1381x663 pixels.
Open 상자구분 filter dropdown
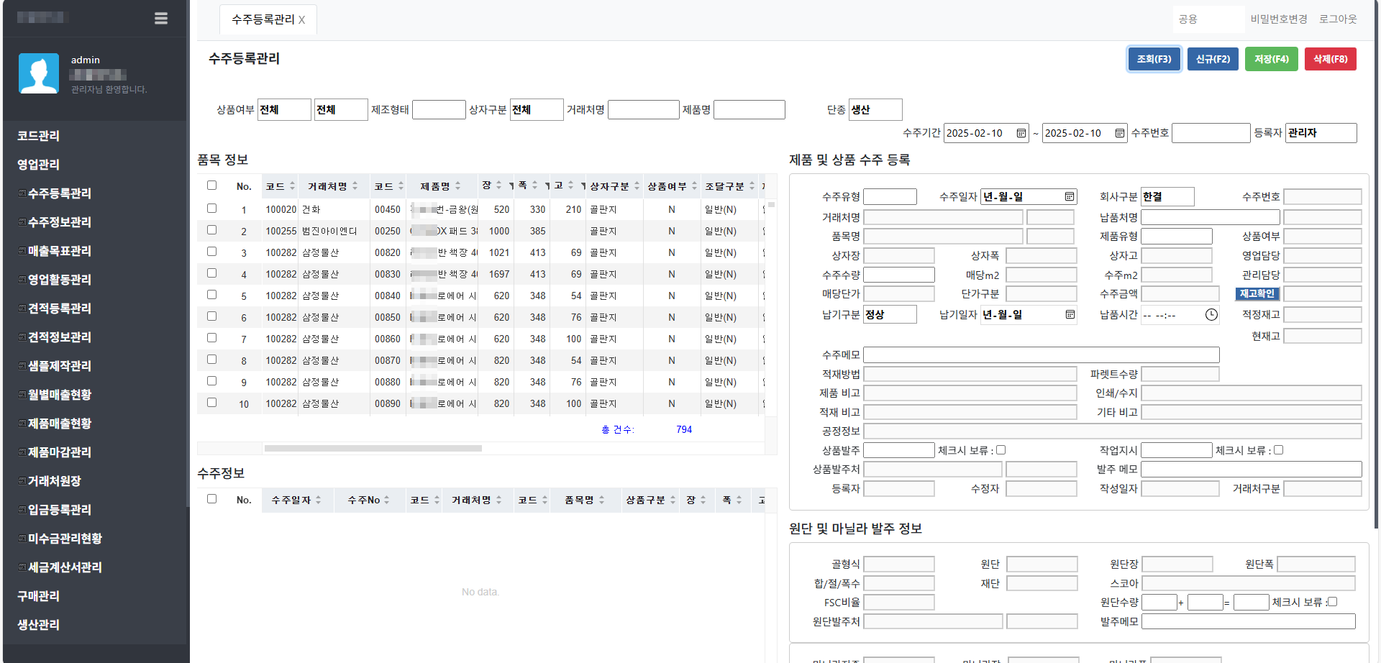point(537,109)
